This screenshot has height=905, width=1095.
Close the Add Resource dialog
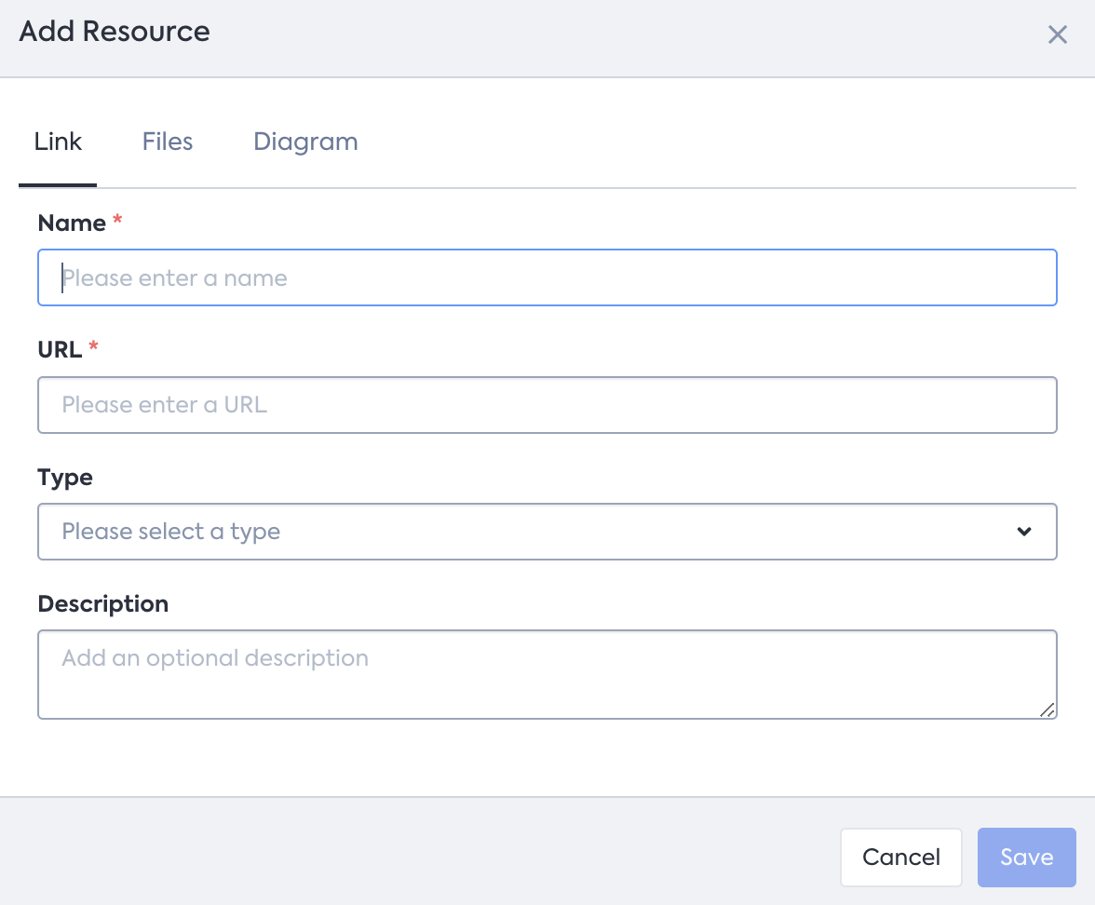[x=1057, y=35]
